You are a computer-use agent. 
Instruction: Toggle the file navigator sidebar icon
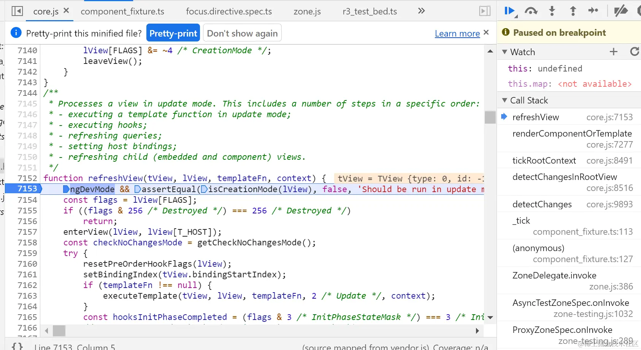coord(17,11)
